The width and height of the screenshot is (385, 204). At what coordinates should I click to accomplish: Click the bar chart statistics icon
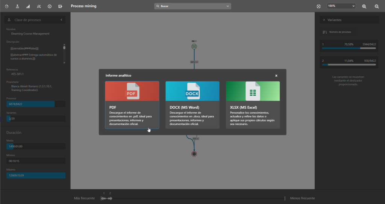pos(28,6)
